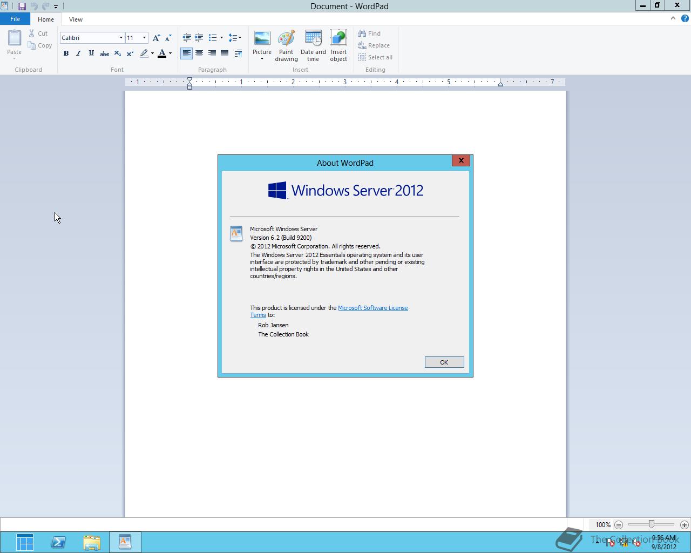Click the Undo quick access icon
The image size is (691, 553).
tap(34, 6)
